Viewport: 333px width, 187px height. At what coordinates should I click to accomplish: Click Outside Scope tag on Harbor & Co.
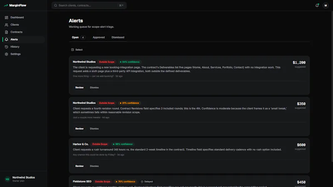tap(100, 144)
